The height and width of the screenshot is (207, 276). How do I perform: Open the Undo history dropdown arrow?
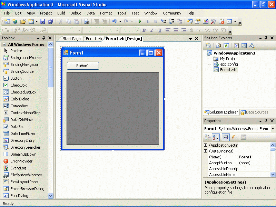pos(120,21)
